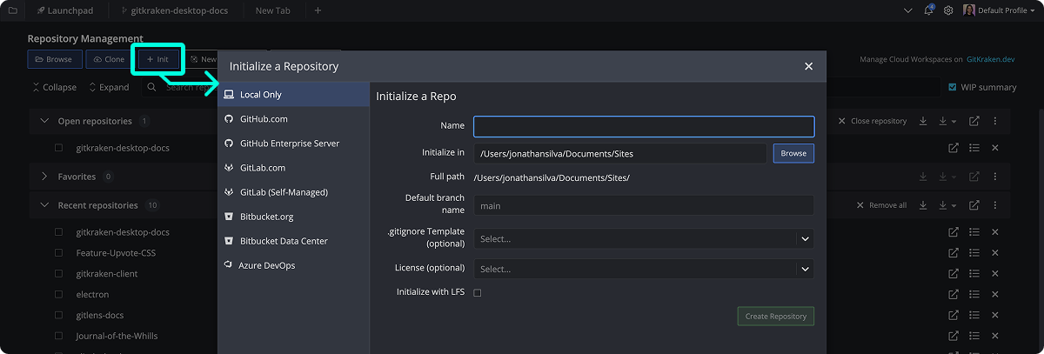Expand the Favorites section
The width and height of the screenshot is (1044, 354).
tap(45, 177)
